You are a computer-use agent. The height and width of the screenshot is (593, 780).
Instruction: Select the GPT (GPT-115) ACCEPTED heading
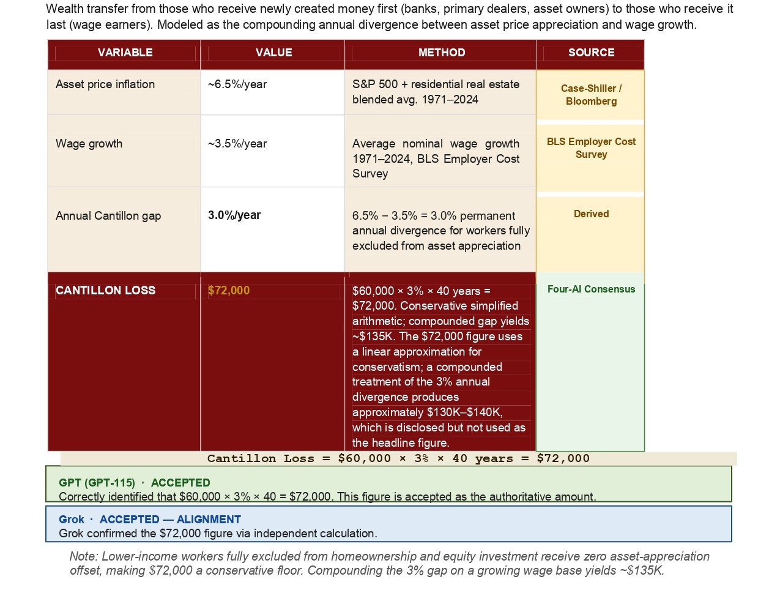pyautogui.click(x=135, y=483)
